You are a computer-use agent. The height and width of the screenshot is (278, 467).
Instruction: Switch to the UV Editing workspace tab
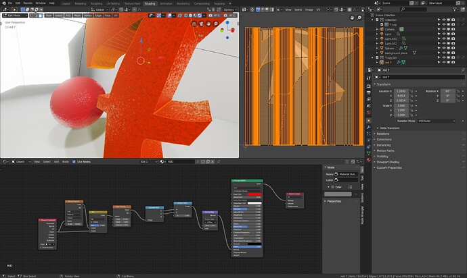(x=113, y=3)
